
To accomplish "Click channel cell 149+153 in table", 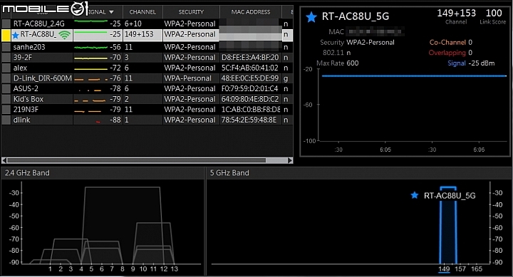I will (139, 34).
